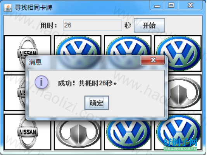Click the 秒 label beside the time field

click(128, 25)
